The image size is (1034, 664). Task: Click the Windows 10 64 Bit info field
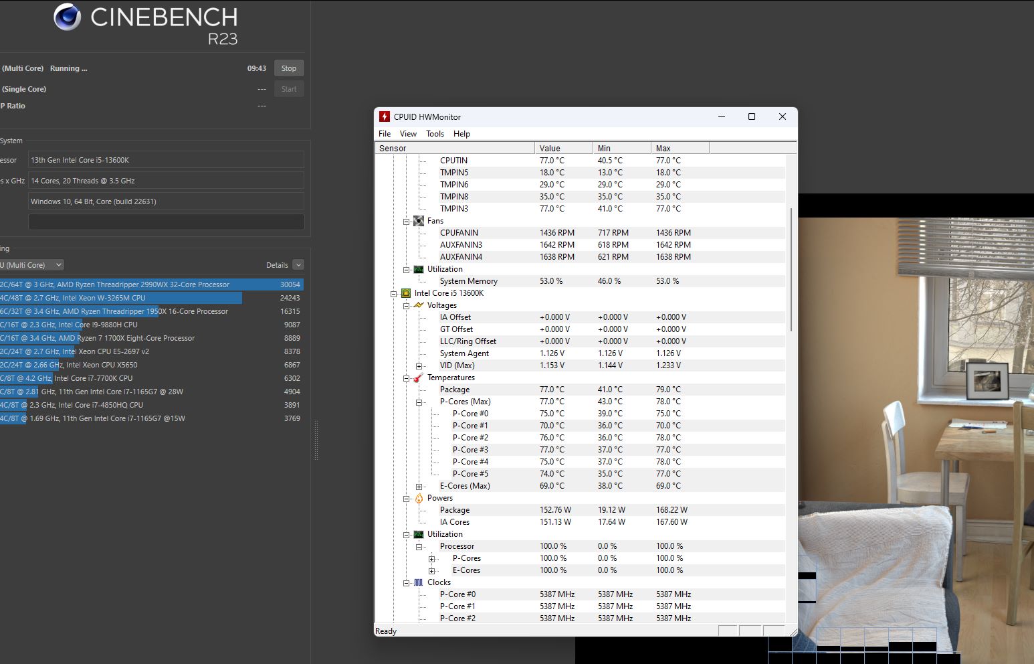coord(166,201)
